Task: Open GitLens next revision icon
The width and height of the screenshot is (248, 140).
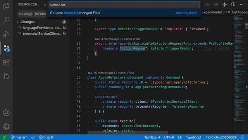Action: pos(216,4)
